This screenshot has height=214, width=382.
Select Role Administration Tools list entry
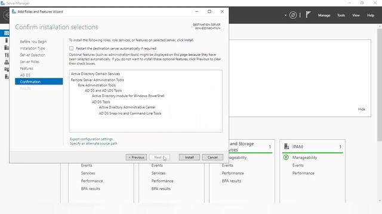[x=97, y=85]
